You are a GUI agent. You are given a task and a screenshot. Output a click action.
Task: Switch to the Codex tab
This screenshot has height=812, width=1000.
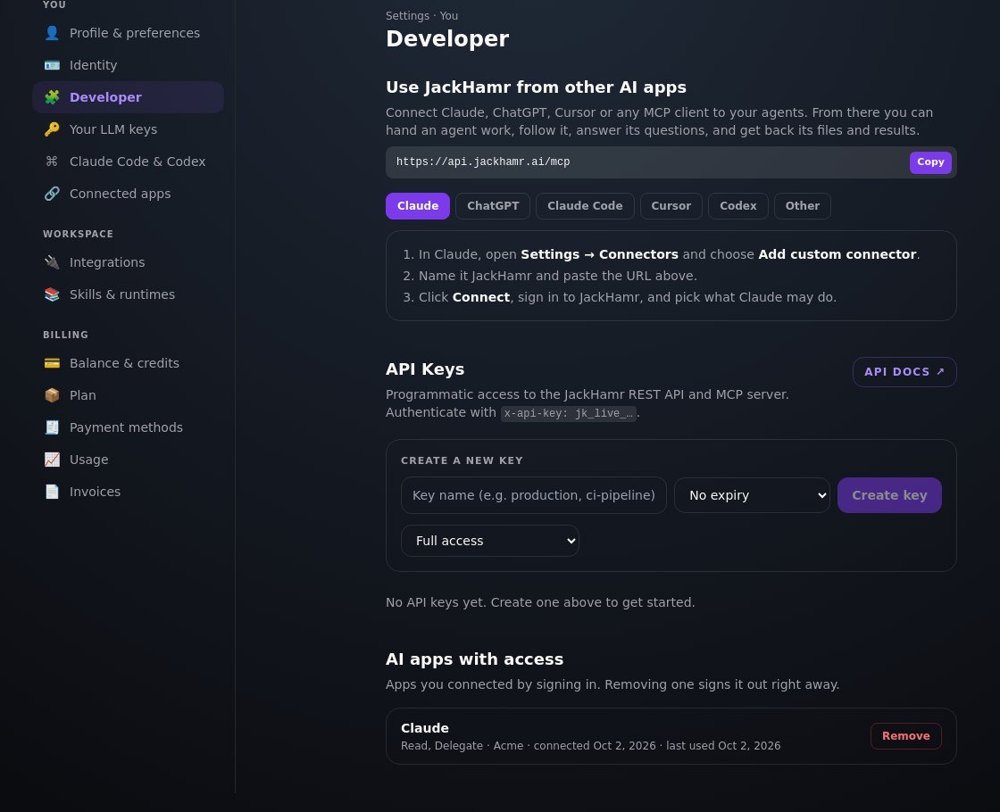[x=737, y=206]
